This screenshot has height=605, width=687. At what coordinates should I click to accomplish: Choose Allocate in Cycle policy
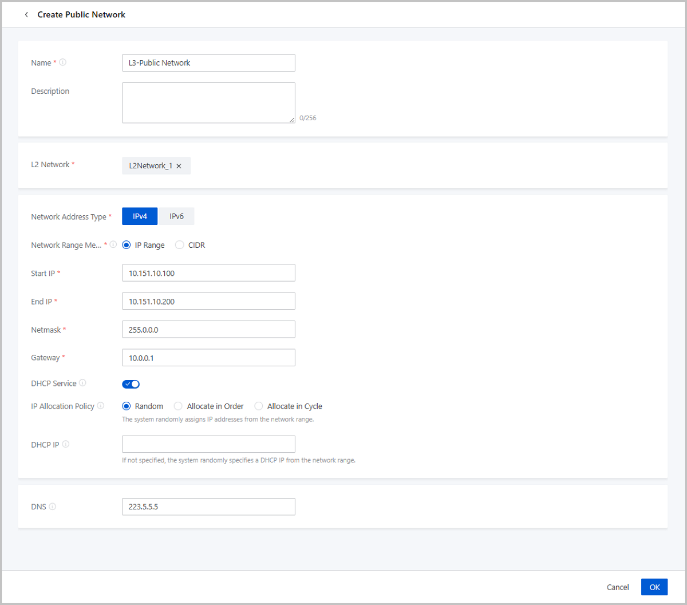click(259, 406)
